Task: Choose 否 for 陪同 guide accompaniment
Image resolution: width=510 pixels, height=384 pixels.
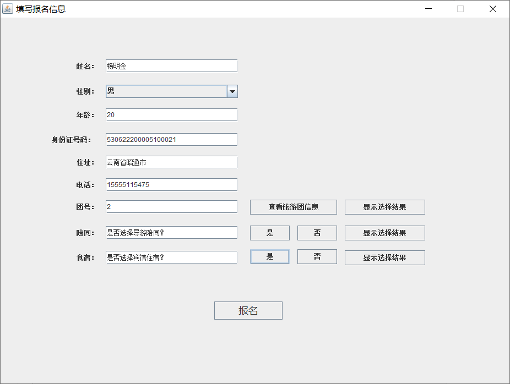Action: click(317, 233)
